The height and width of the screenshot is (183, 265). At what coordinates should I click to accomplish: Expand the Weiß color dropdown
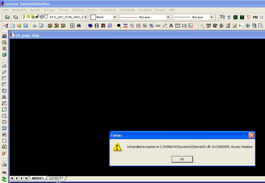click(115, 17)
